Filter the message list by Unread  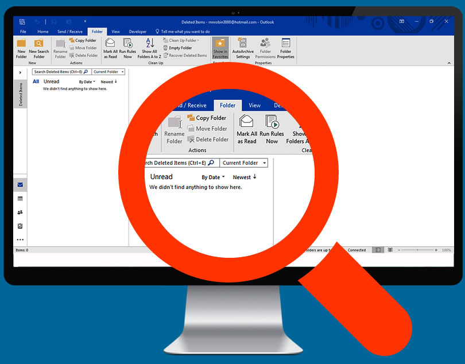[x=51, y=82]
